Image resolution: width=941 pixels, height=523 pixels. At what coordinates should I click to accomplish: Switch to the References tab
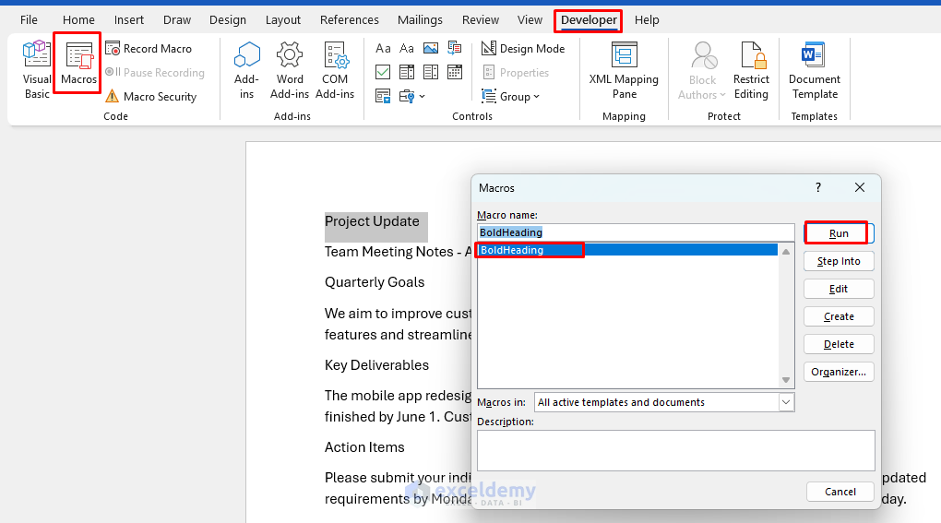click(x=349, y=19)
